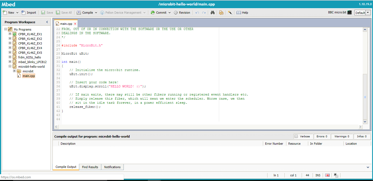Screen dimensions: 373x181
Task: Sort by Resource column header
Action: pos(297,144)
